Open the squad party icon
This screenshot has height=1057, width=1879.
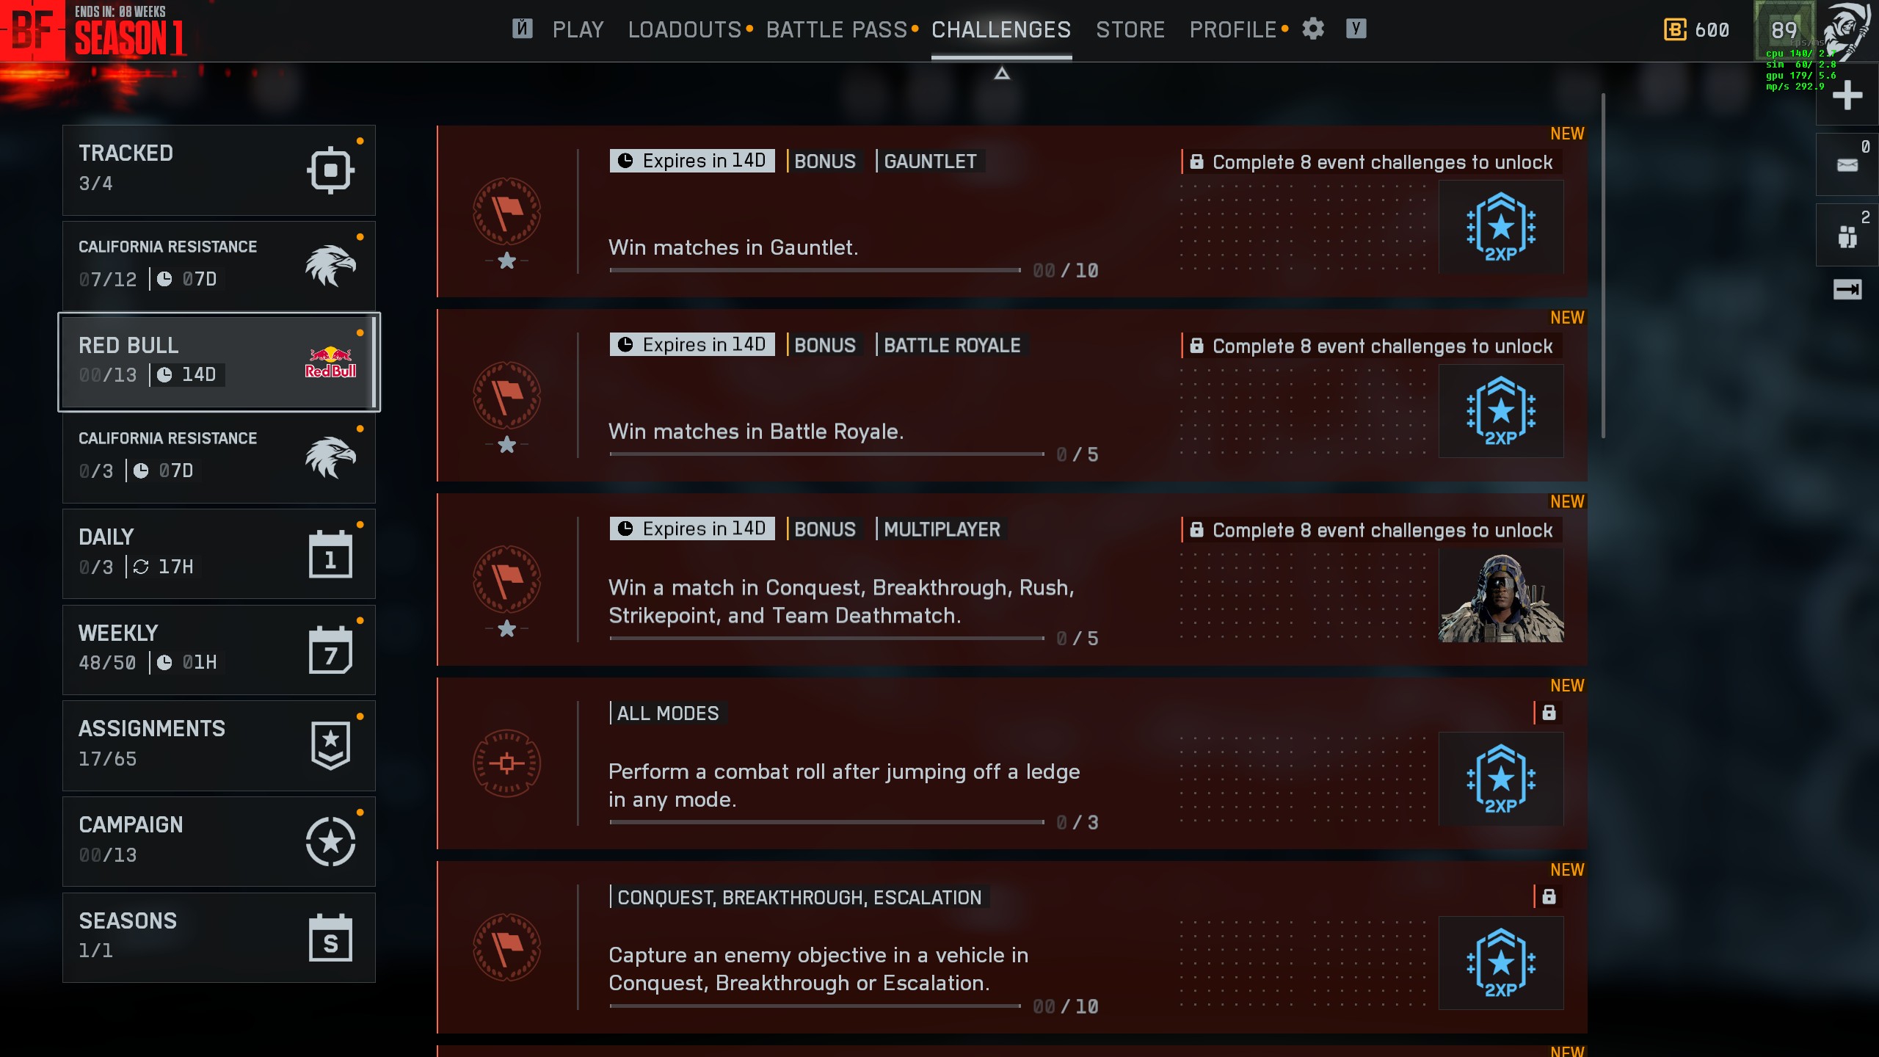1847,236
